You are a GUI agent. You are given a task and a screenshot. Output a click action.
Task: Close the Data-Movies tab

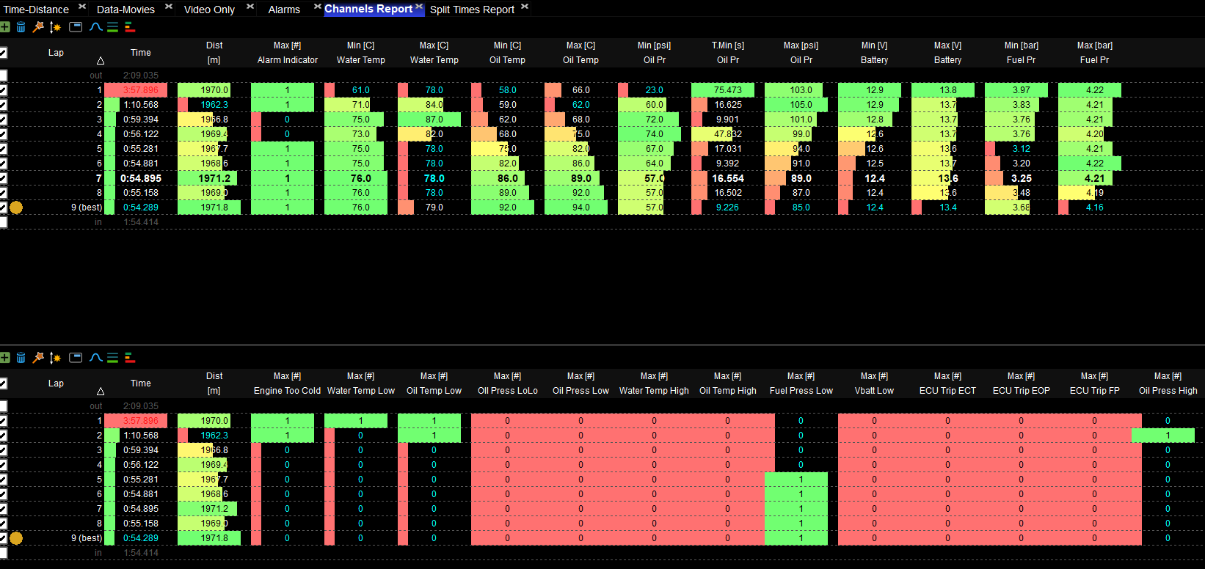click(168, 7)
